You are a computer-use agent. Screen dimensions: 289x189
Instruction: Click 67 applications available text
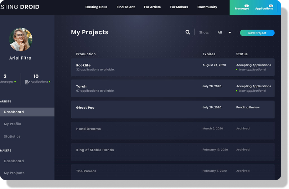coord(95,91)
